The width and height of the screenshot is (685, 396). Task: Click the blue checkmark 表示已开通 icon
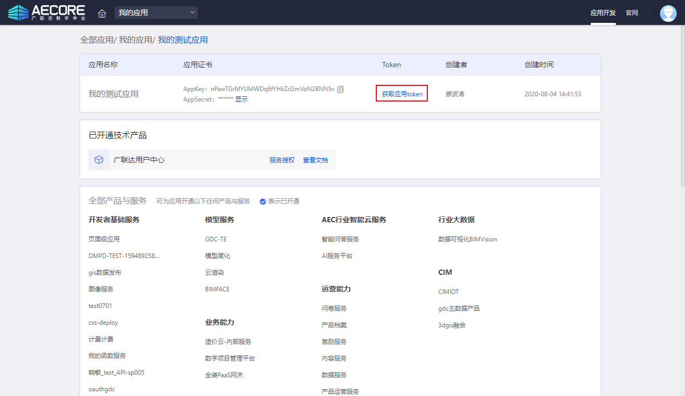click(x=263, y=201)
